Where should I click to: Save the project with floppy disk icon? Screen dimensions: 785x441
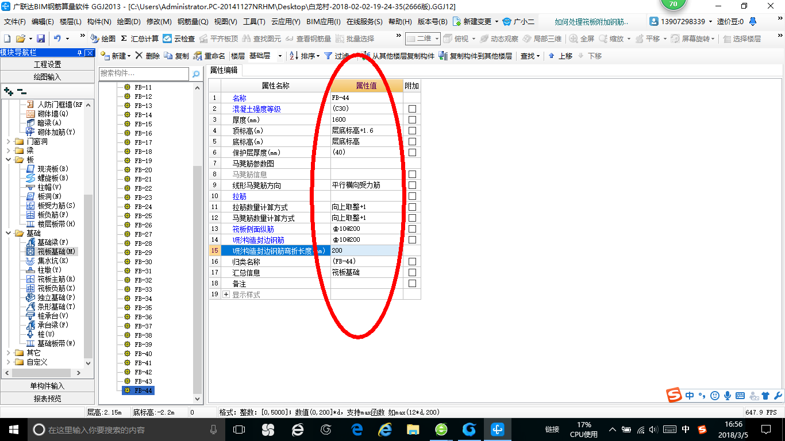[41, 38]
